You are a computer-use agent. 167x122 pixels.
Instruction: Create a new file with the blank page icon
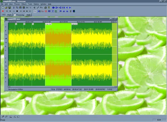pyautogui.click(x=3, y=8)
